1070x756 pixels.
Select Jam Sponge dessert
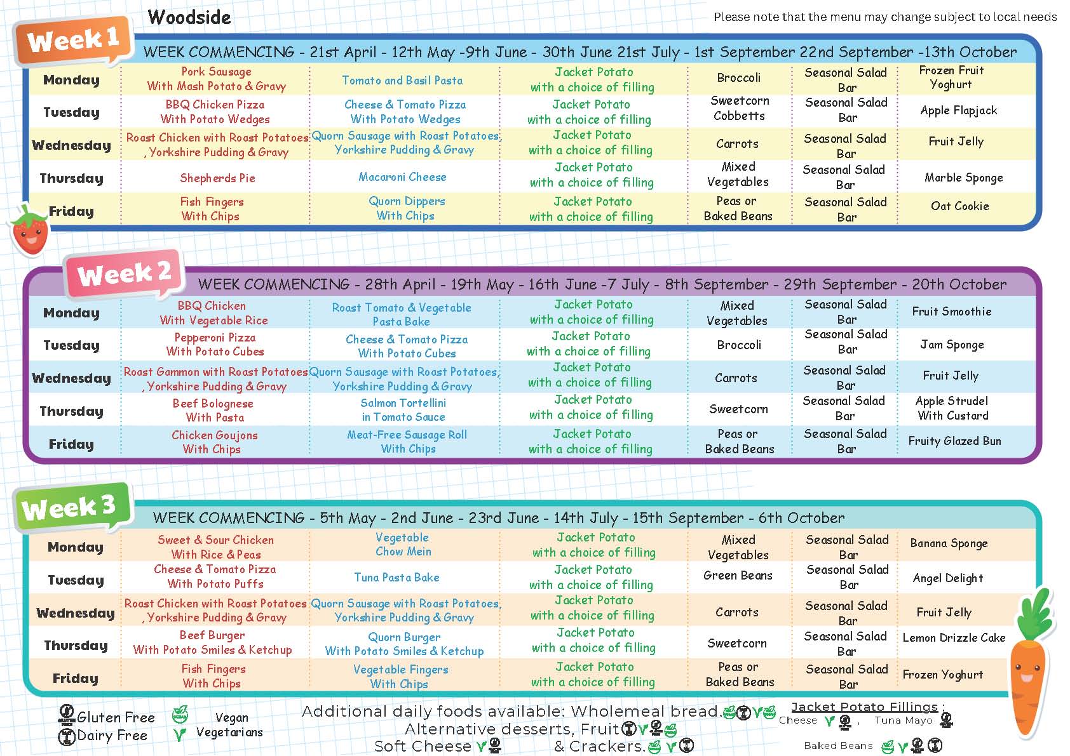tap(952, 345)
